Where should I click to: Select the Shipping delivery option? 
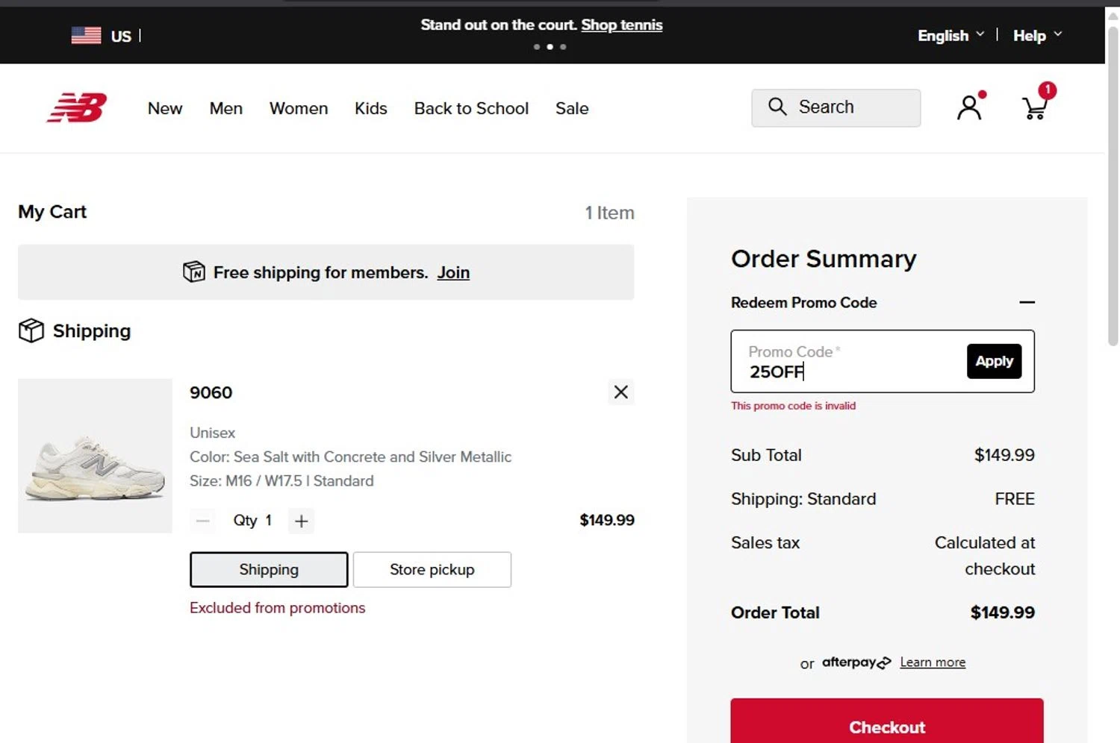coord(269,570)
